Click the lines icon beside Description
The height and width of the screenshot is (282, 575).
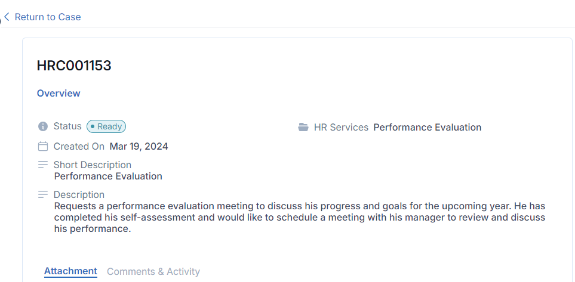point(43,194)
